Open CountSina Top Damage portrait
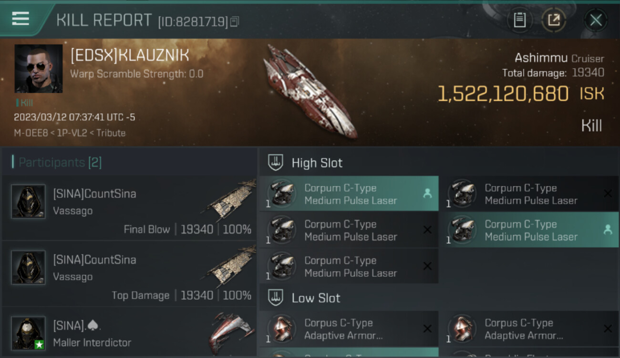 coord(29,267)
